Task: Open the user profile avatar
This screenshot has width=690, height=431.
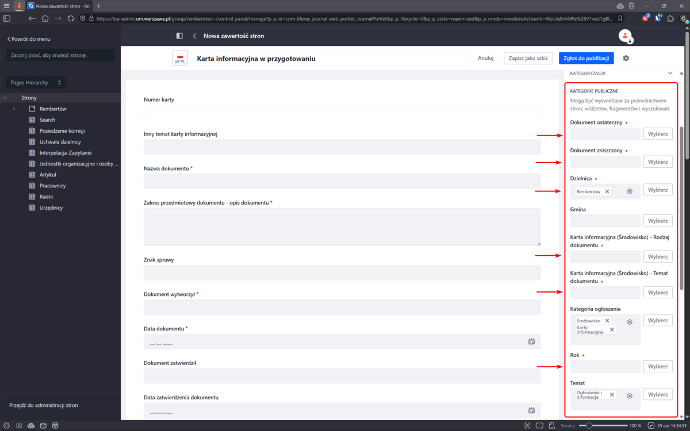Action: pos(625,36)
